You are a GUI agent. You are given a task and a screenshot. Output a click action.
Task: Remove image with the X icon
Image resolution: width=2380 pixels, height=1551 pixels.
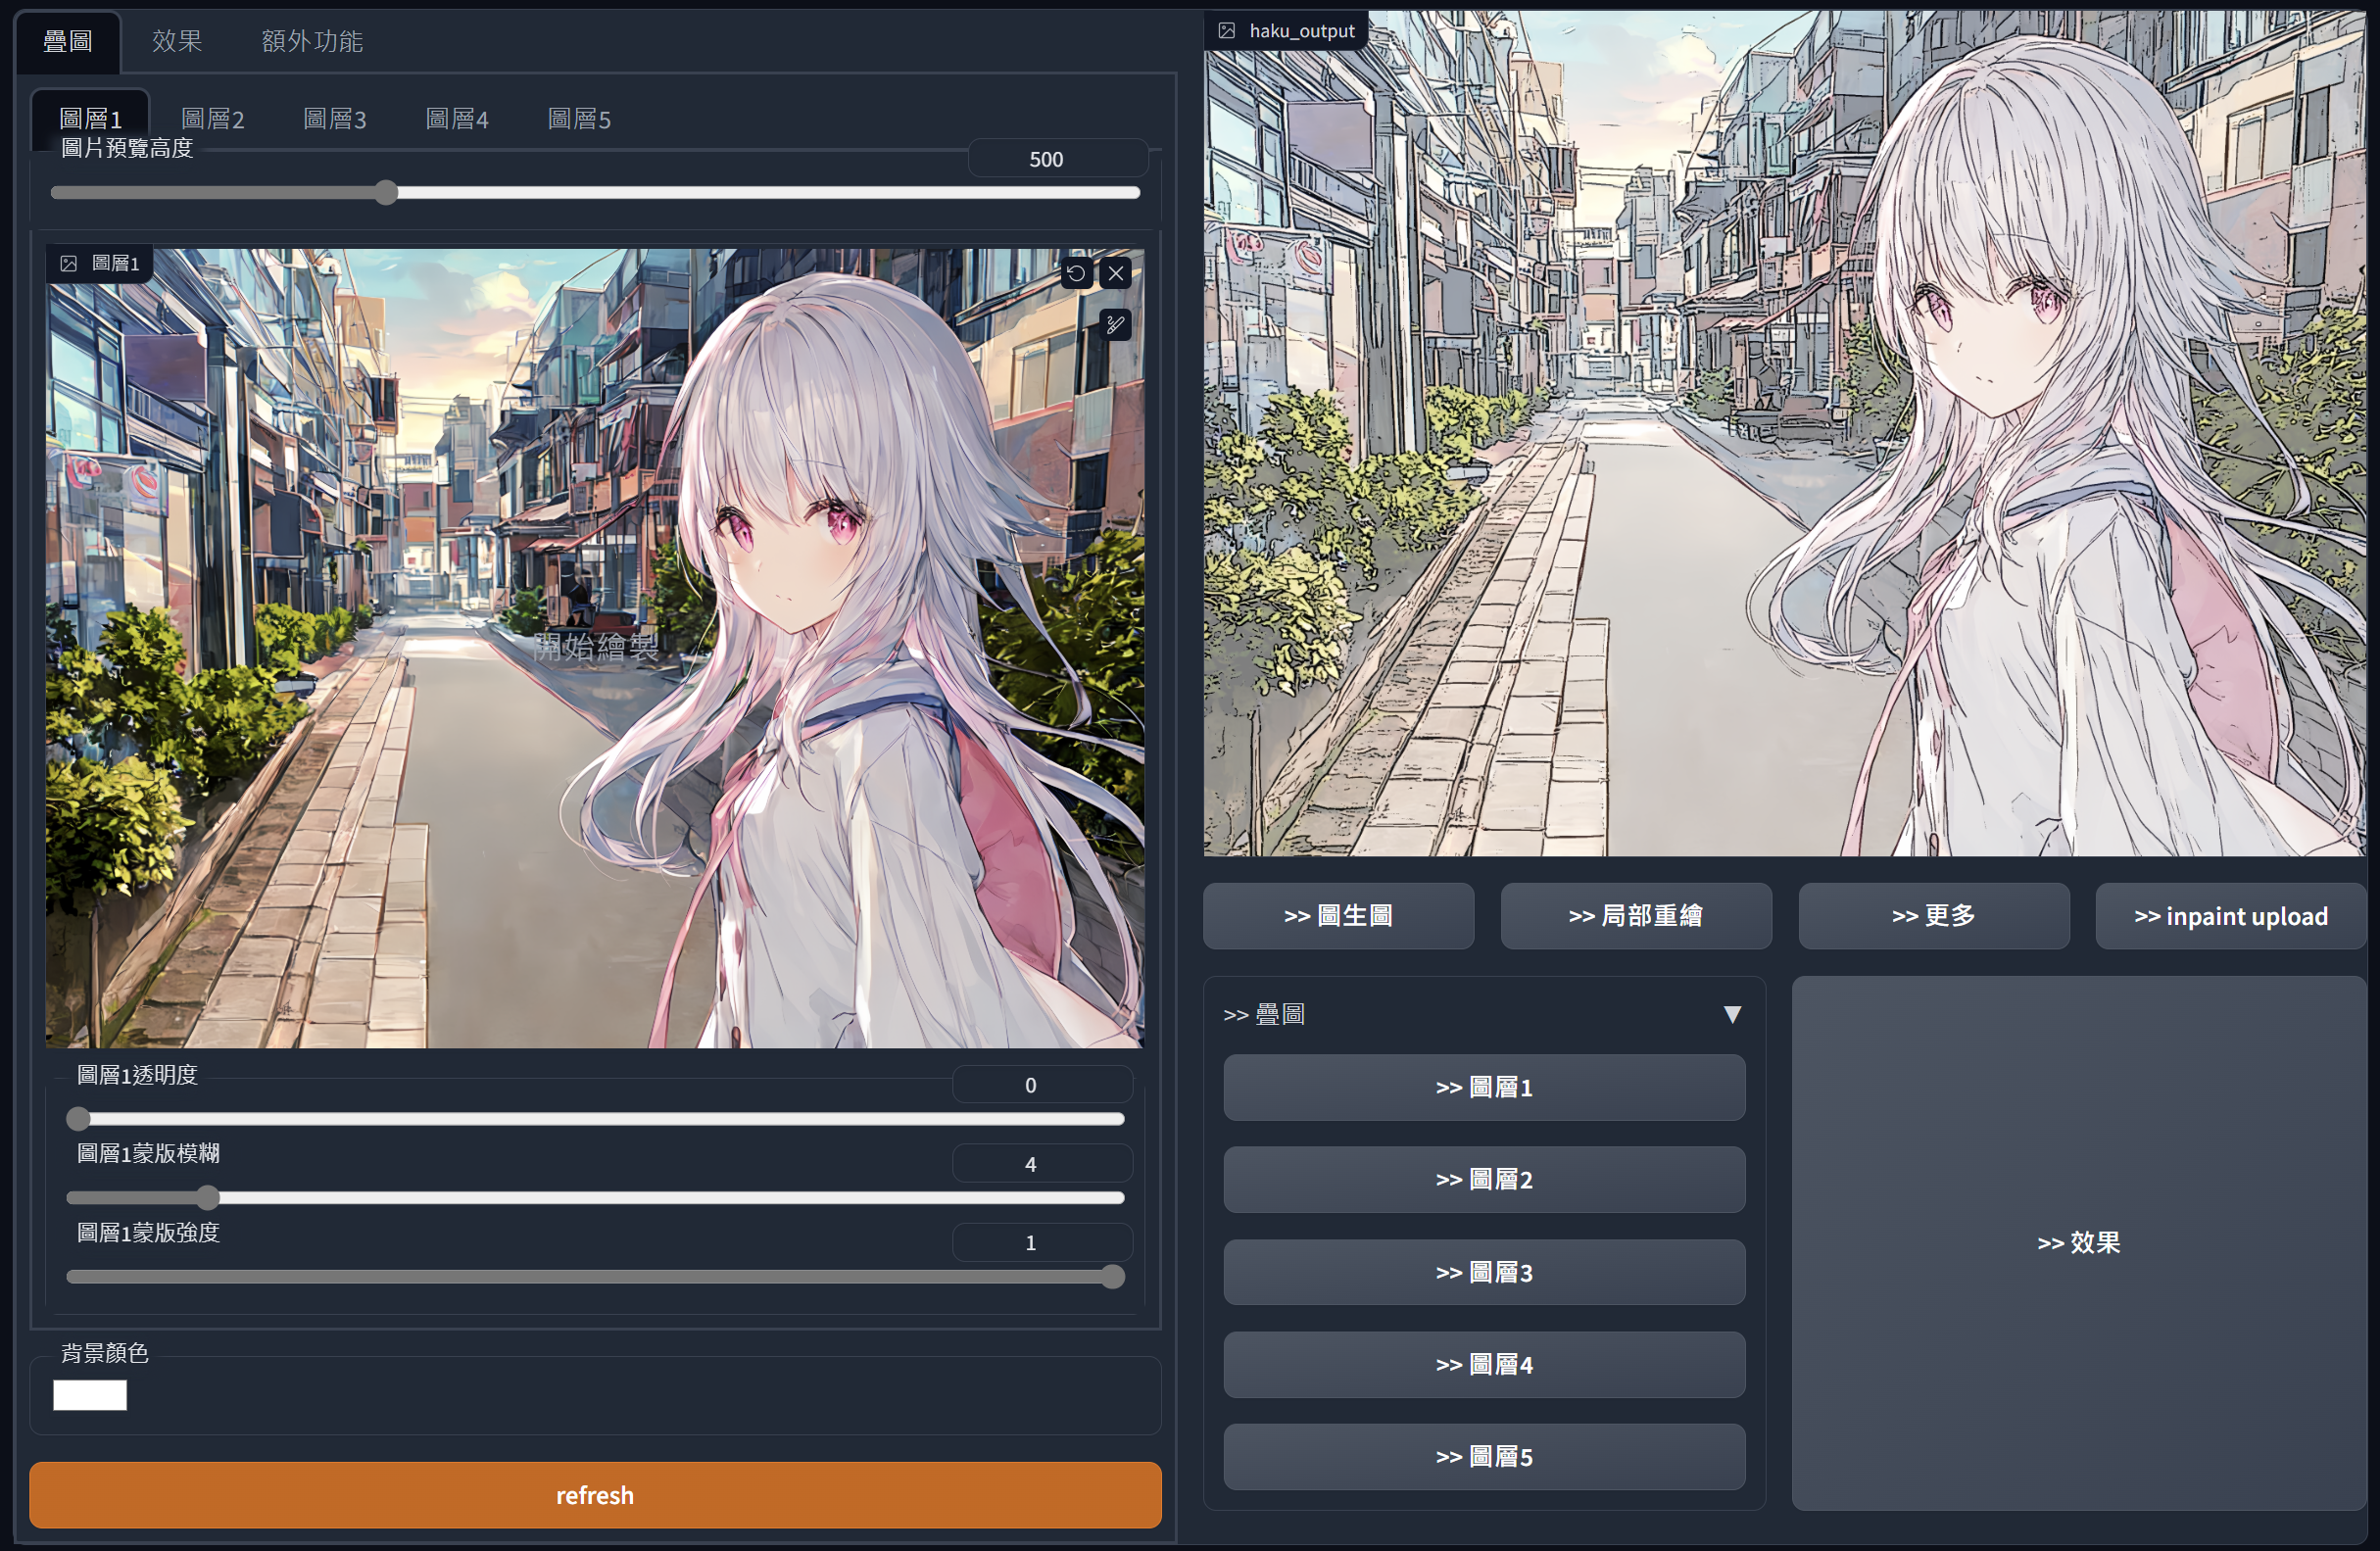[x=1116, y=273]
